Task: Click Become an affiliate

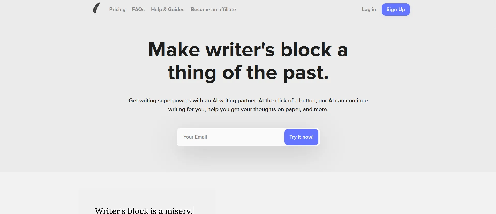Action: [213, 9]
